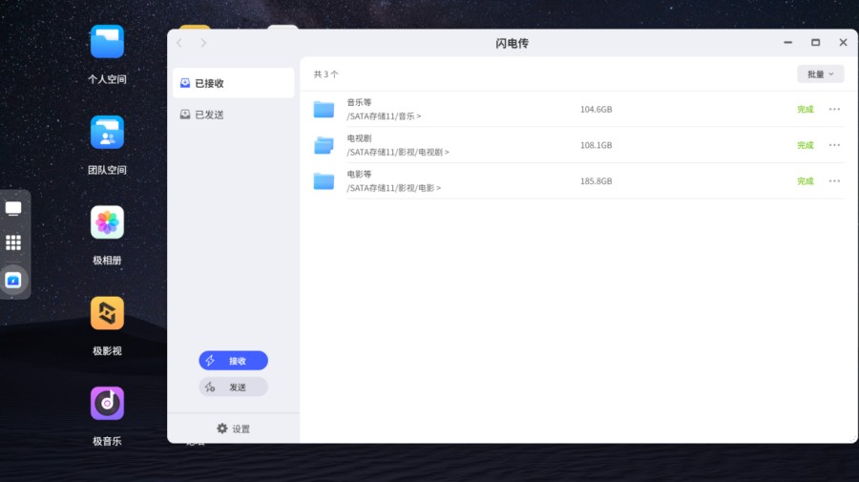Click the 电视剧 folder icon
859x482 pixels.
click(324, 145)
